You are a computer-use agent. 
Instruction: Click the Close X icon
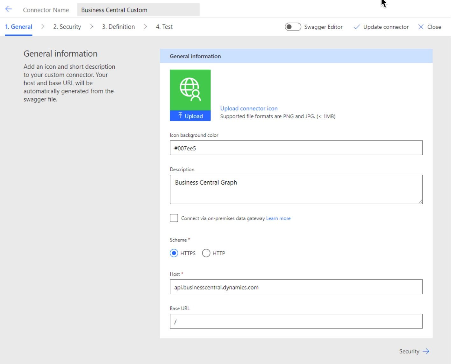(x=421, y=27)
